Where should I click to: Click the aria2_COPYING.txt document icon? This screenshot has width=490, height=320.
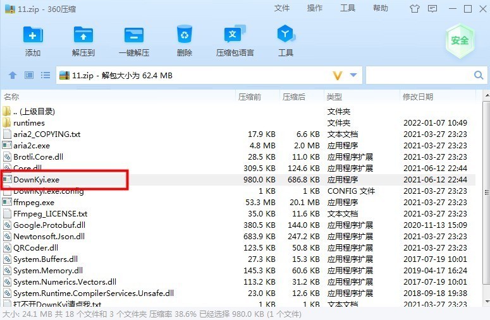(x=7, y=134)
